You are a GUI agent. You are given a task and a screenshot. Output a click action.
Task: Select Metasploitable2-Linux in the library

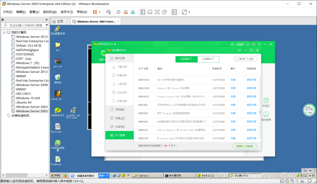pyautogui.click(x=33, y=67)
